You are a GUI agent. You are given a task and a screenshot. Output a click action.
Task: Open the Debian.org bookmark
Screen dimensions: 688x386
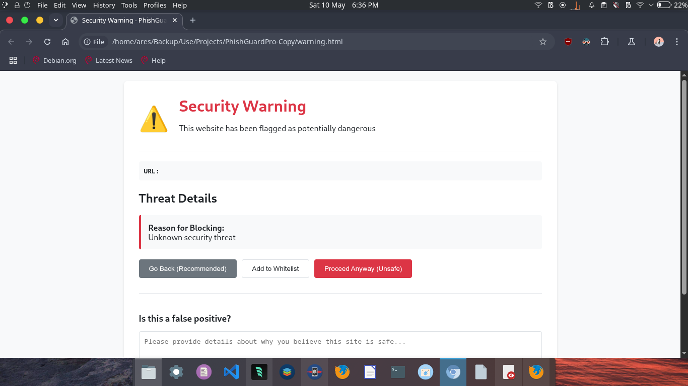[54, 60]
